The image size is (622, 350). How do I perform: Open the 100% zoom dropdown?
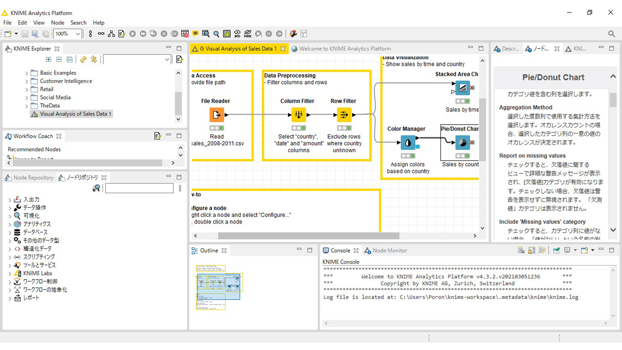pyautogui.click(x=78, y=34)
